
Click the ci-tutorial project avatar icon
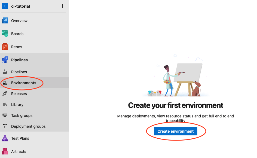coord(5,6)
